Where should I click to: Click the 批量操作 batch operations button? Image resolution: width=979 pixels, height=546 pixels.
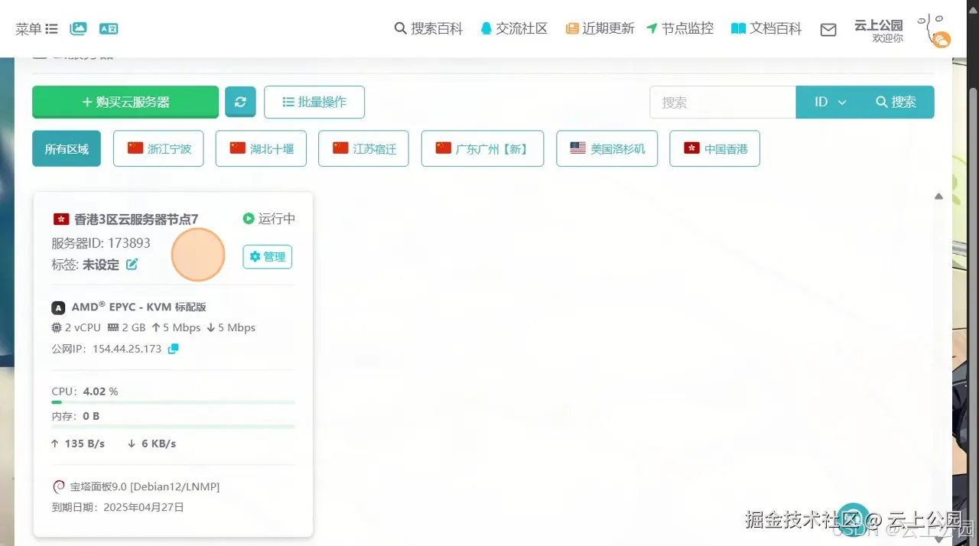314,102
